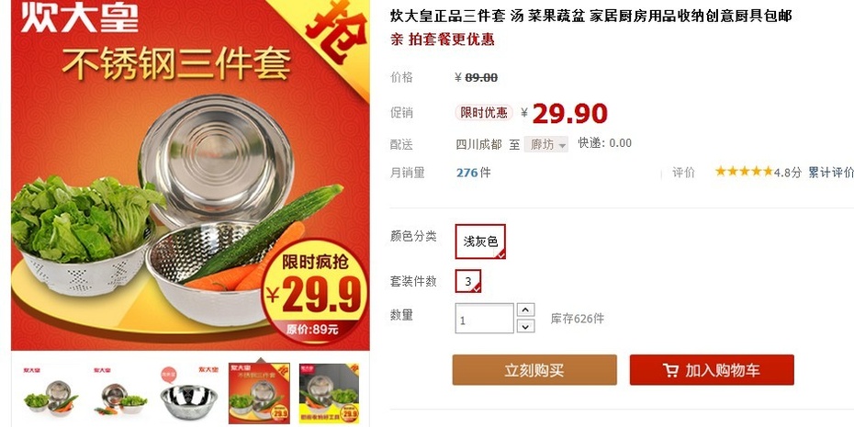Select the fourth red promo thumbnail
Screen dimensions: 854x427
pyautogui.click(x=259, y=393)
